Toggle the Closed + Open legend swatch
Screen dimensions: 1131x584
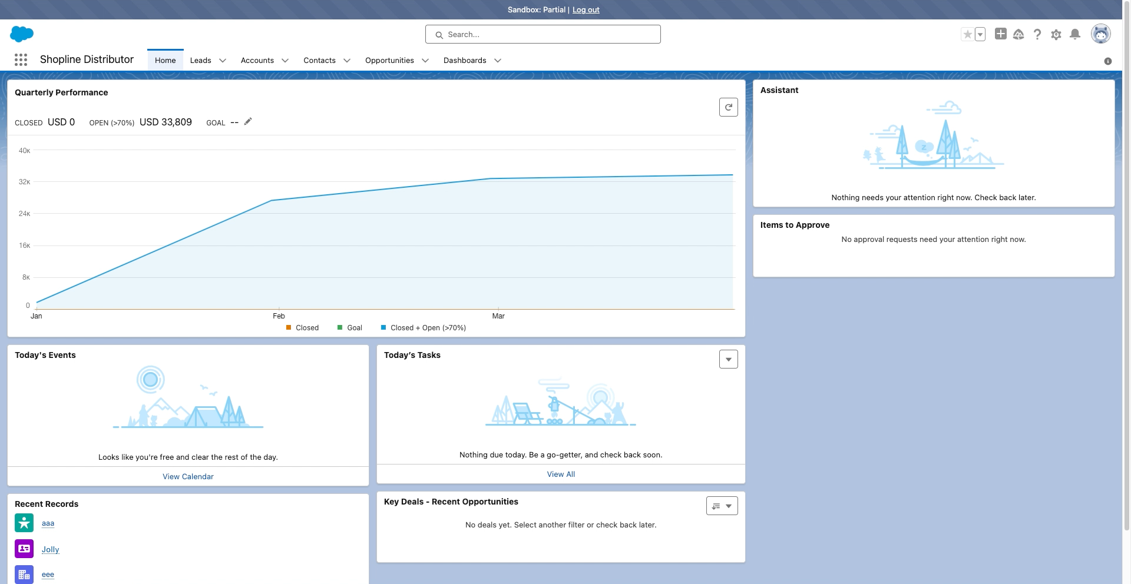pyautogui.click(x=383, y=327)
